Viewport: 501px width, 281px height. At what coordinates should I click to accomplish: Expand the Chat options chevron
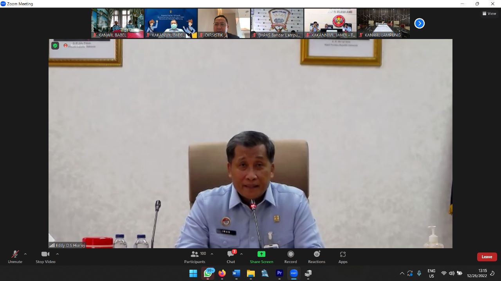pyautogui.click(x=241, y=254)
